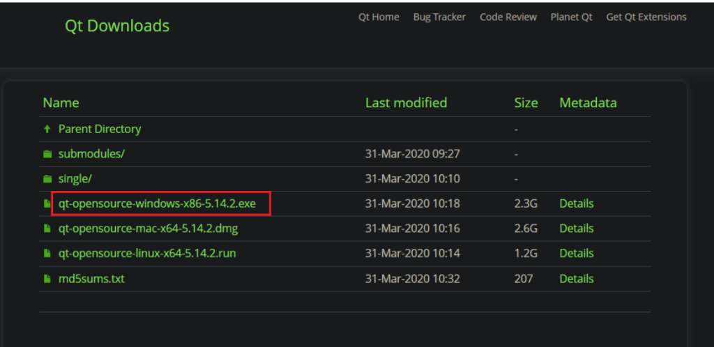Click the file icon beside md5sums.txt
The image size is (714, 347).
[47, 279]
